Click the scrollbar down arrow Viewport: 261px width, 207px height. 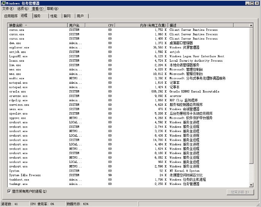point(251,185)
